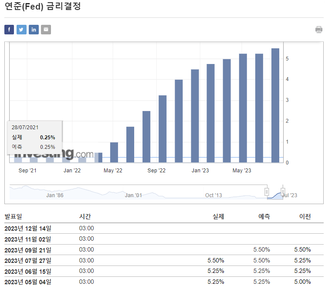The width and height of the screenshot is (325, 289).
Task: Click the 예측 column header
Action: 264,217
